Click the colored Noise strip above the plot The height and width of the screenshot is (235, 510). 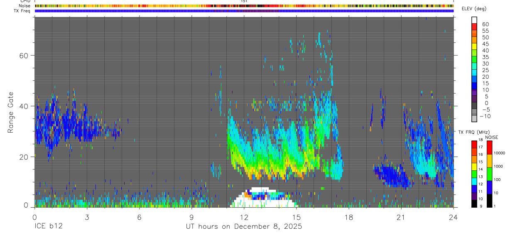tap(244, 6)
